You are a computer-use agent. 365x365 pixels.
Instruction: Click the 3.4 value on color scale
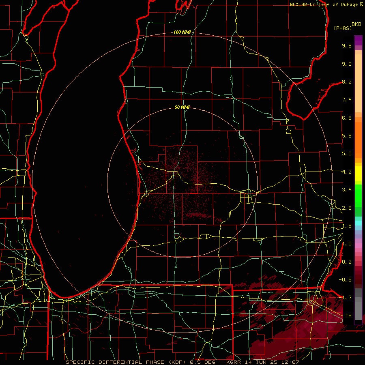coord(347,190)
